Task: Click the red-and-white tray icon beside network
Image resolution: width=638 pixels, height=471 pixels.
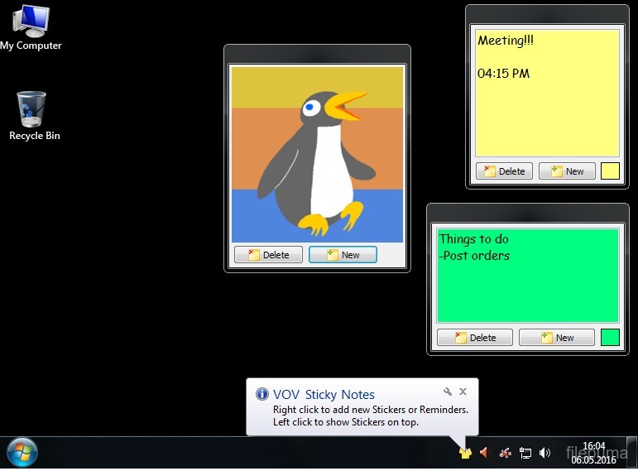Action: [x=505, y=453]
